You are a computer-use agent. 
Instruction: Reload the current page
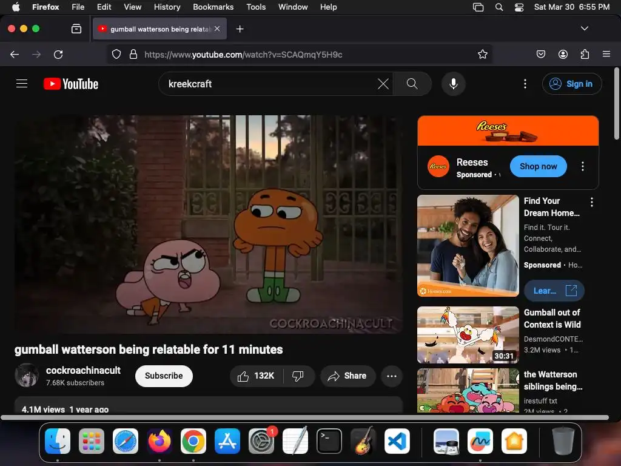(x=58, y=54)
